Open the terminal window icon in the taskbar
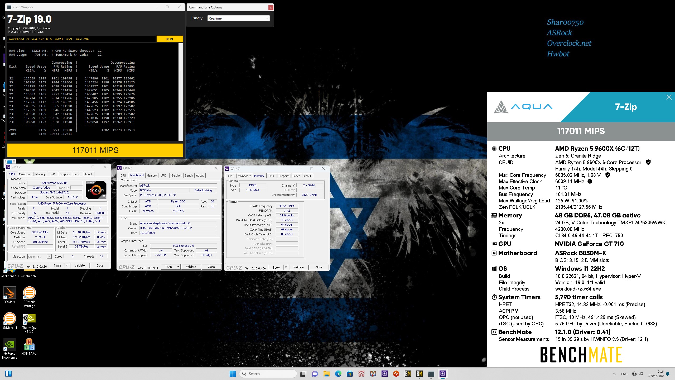 pyautogui.click(x=431, y=374)
